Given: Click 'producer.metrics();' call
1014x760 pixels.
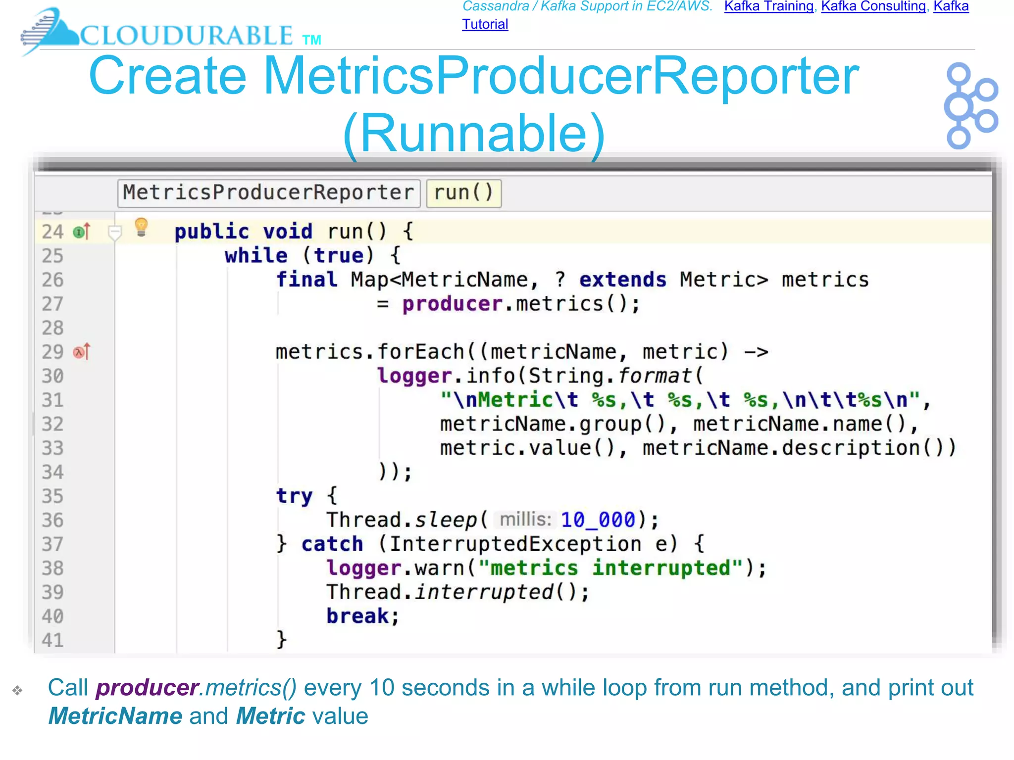Looking at the screenshot, I should click(x=521, y=304).
